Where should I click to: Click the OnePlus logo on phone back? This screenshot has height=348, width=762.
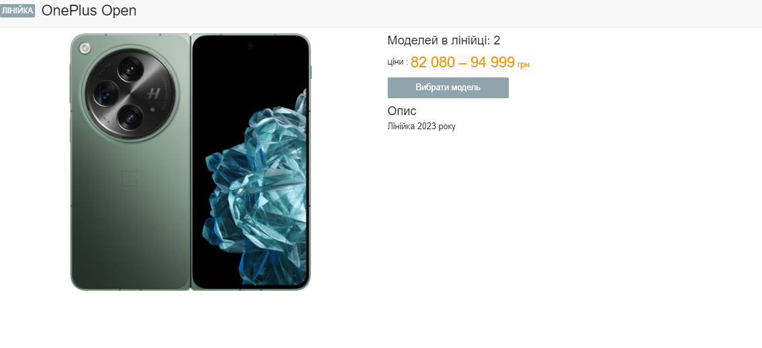[x=130, y=178]
